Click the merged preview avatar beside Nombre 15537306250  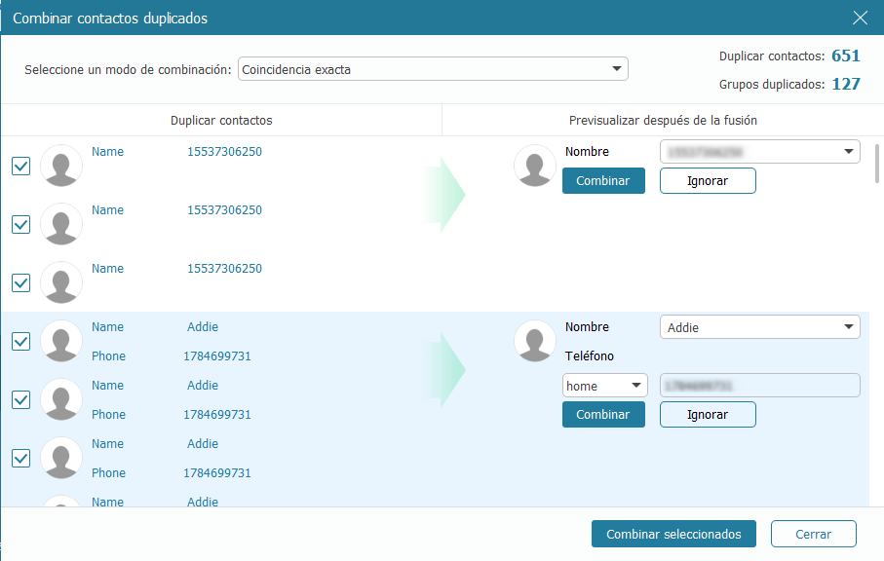point(534,166)
